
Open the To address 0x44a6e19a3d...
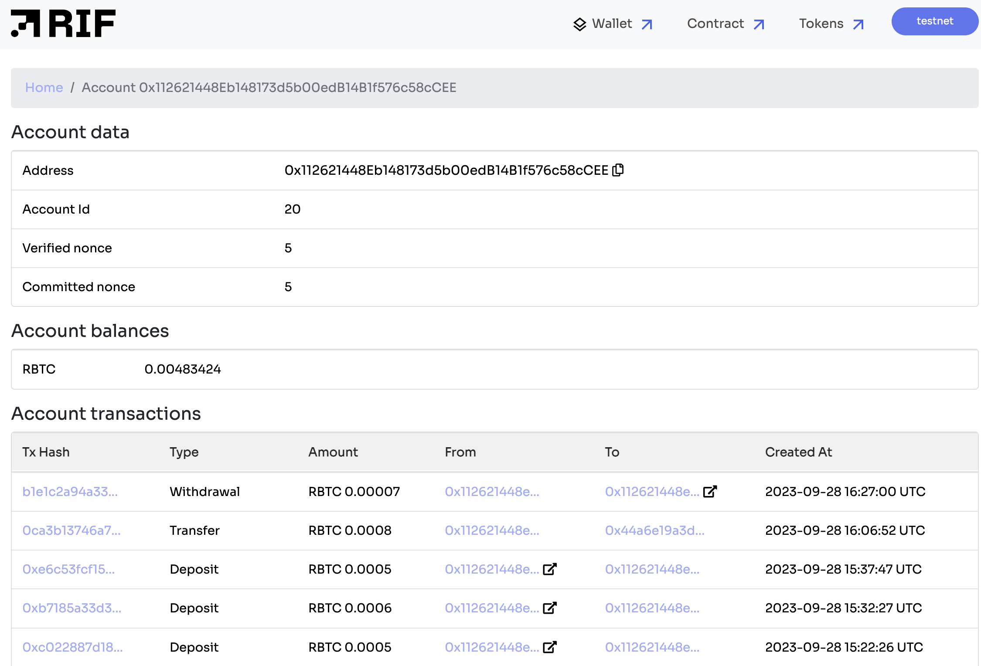coord(654,530)
